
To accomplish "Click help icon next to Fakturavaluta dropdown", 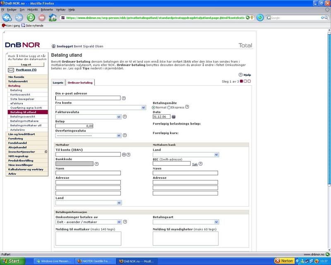I will [x=125, y=117].
